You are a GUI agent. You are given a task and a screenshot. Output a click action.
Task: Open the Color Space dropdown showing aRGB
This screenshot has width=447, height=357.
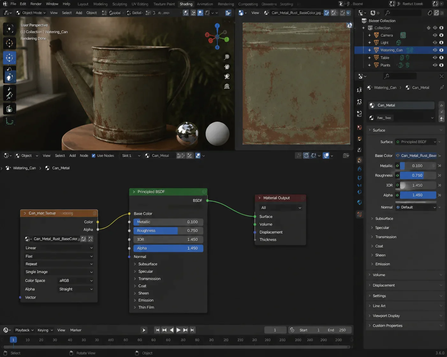tap(76, 281)
